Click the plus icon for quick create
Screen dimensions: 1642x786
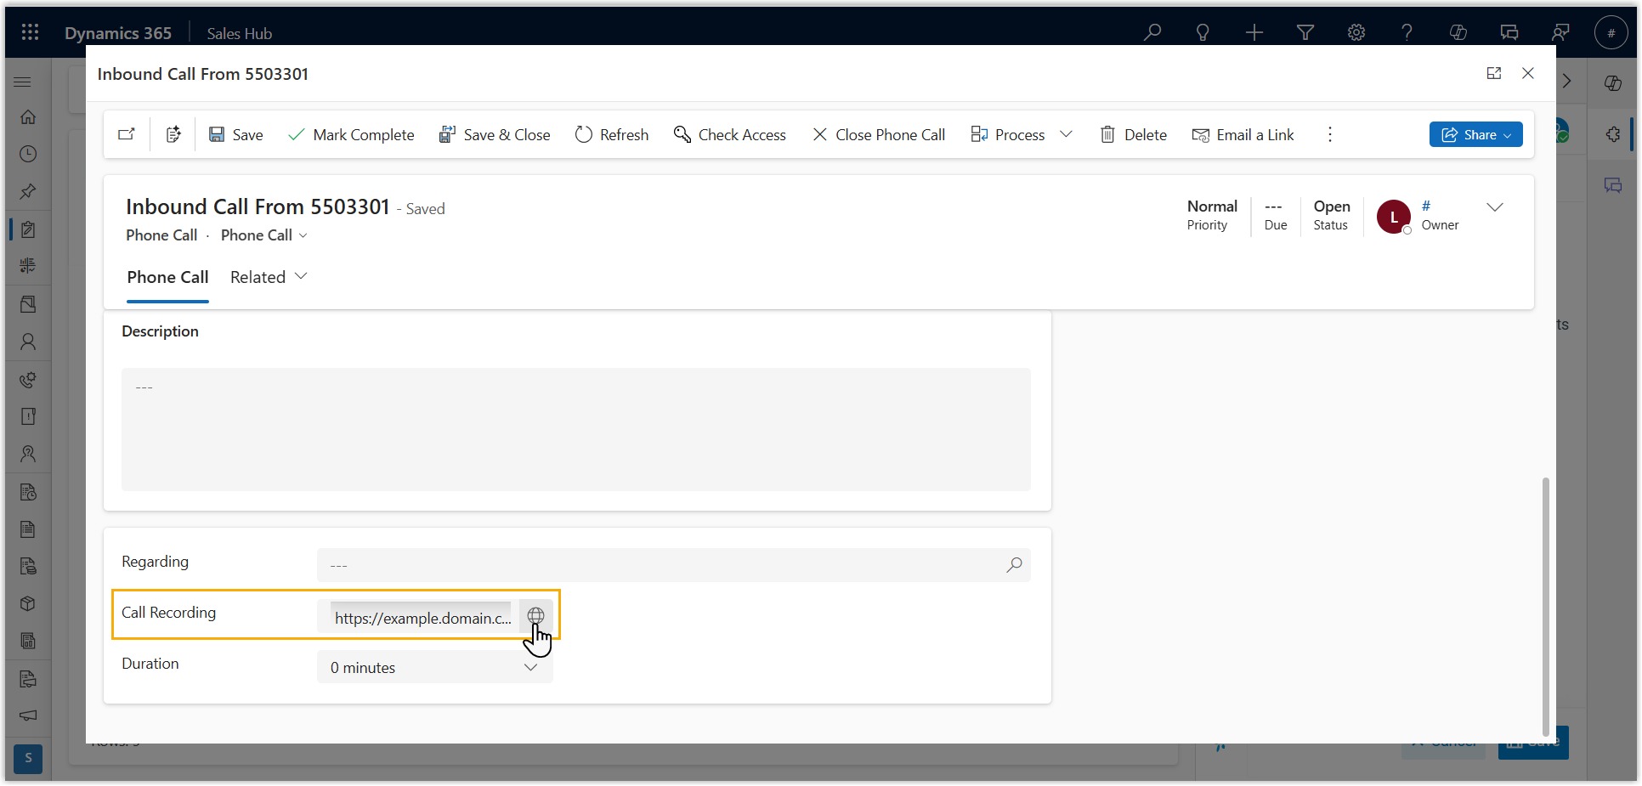pos(1254,32)
